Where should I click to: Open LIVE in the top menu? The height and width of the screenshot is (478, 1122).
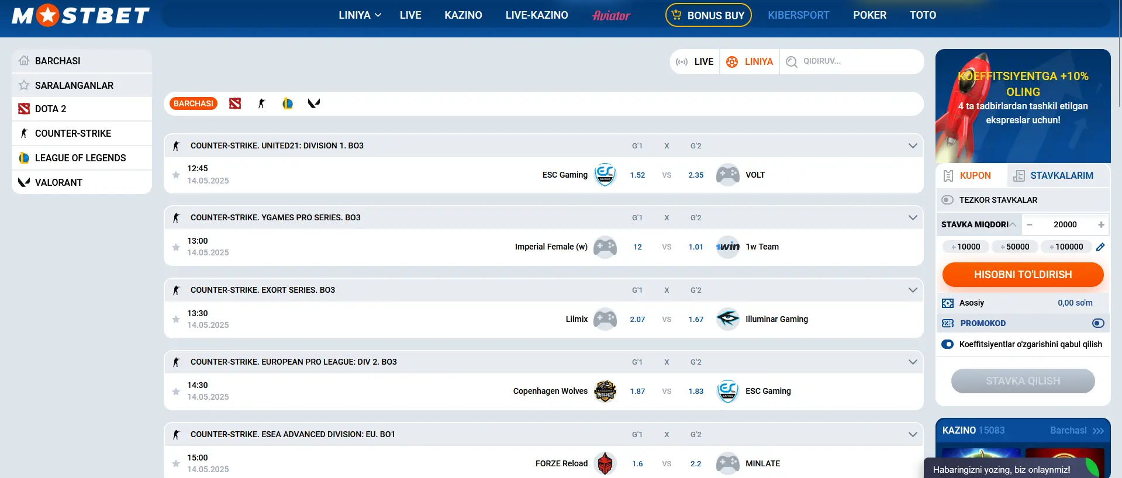pyautogui.click(x=410, y=15)
